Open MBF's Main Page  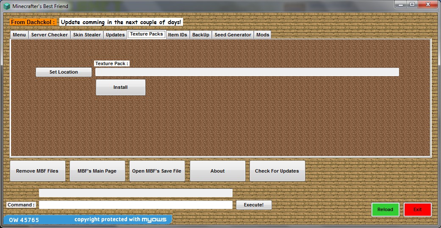point(97,171)
